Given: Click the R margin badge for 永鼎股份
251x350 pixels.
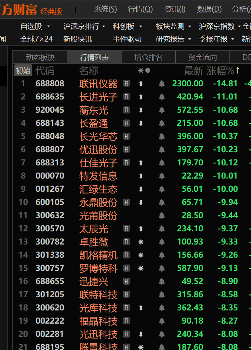Looking at the screenshot, I should click(x=126, y=202).
